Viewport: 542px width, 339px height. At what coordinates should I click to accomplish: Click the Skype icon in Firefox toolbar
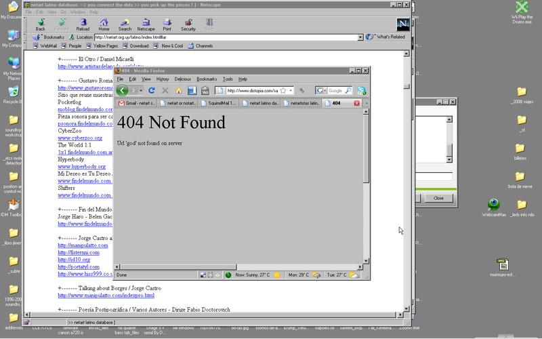tap(362, 90)
